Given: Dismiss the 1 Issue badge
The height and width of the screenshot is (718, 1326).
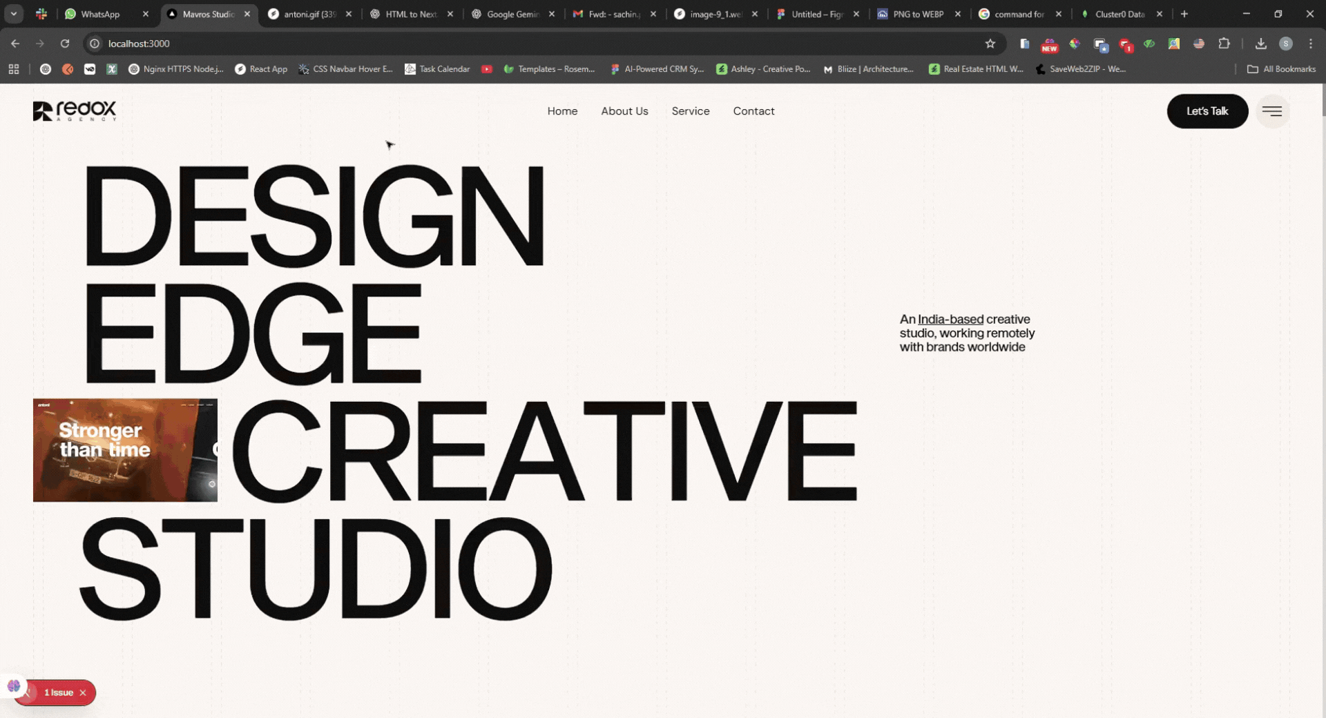Looking at the screenshot, I should [83, 692].
